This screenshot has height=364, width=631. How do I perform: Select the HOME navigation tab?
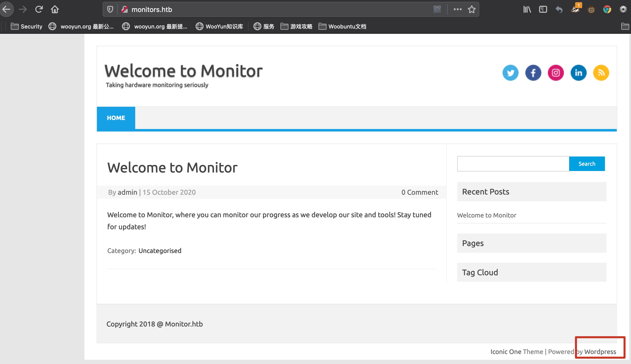pos(116,118)
